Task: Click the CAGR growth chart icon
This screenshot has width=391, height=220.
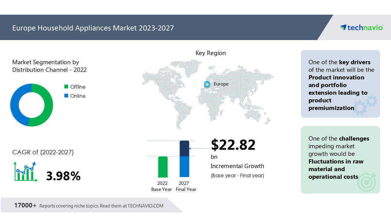Action: [25, 172]
